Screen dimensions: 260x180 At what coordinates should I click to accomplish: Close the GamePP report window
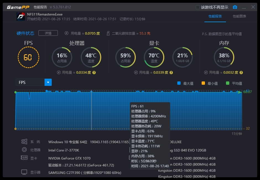tap(253, 7)
